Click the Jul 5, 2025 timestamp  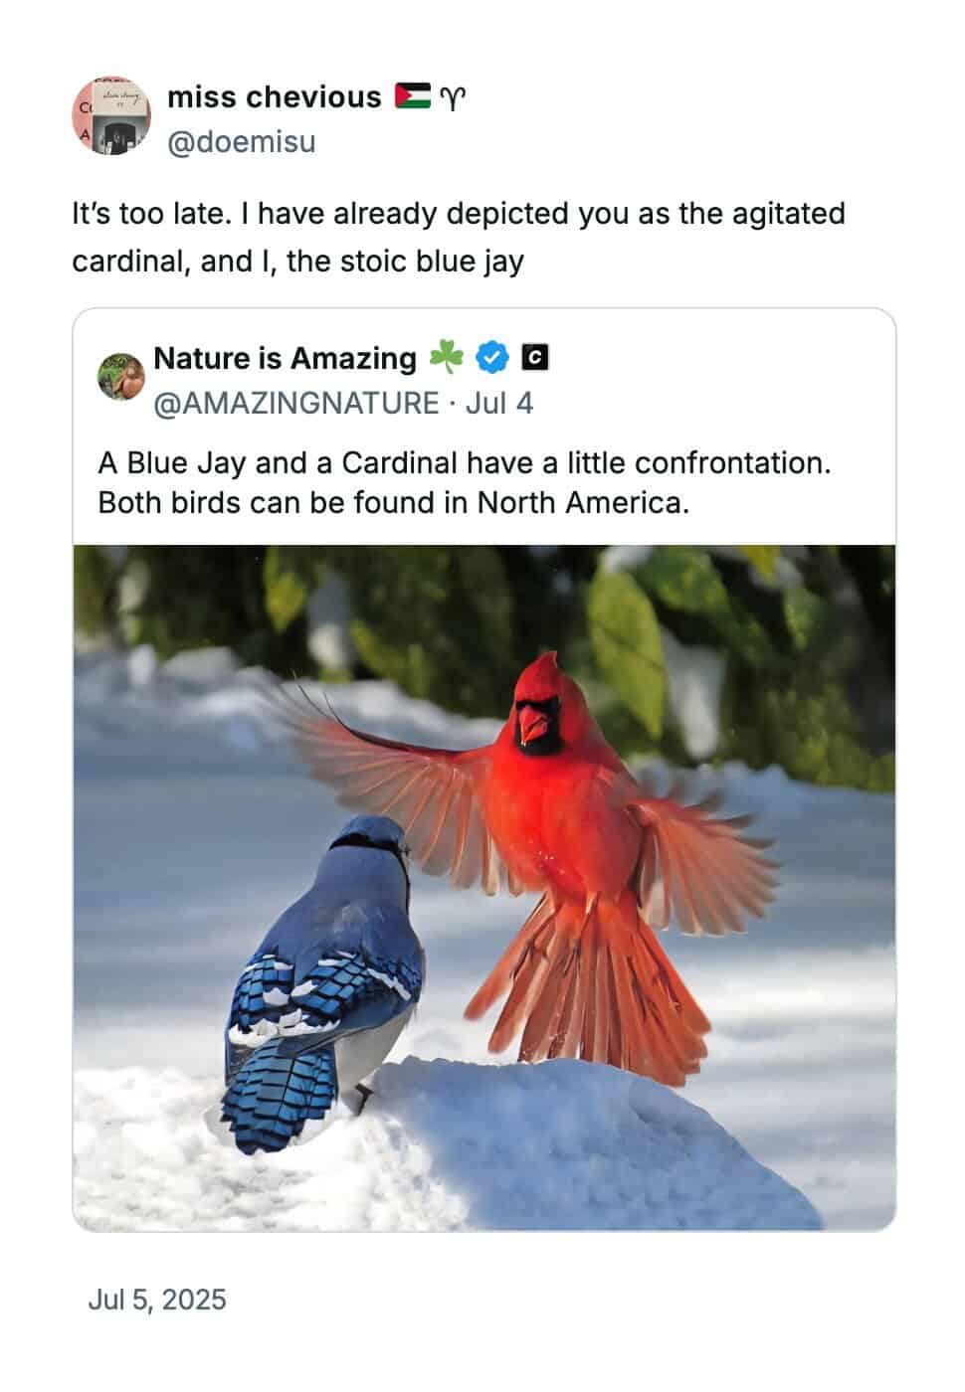(157, 1300)
